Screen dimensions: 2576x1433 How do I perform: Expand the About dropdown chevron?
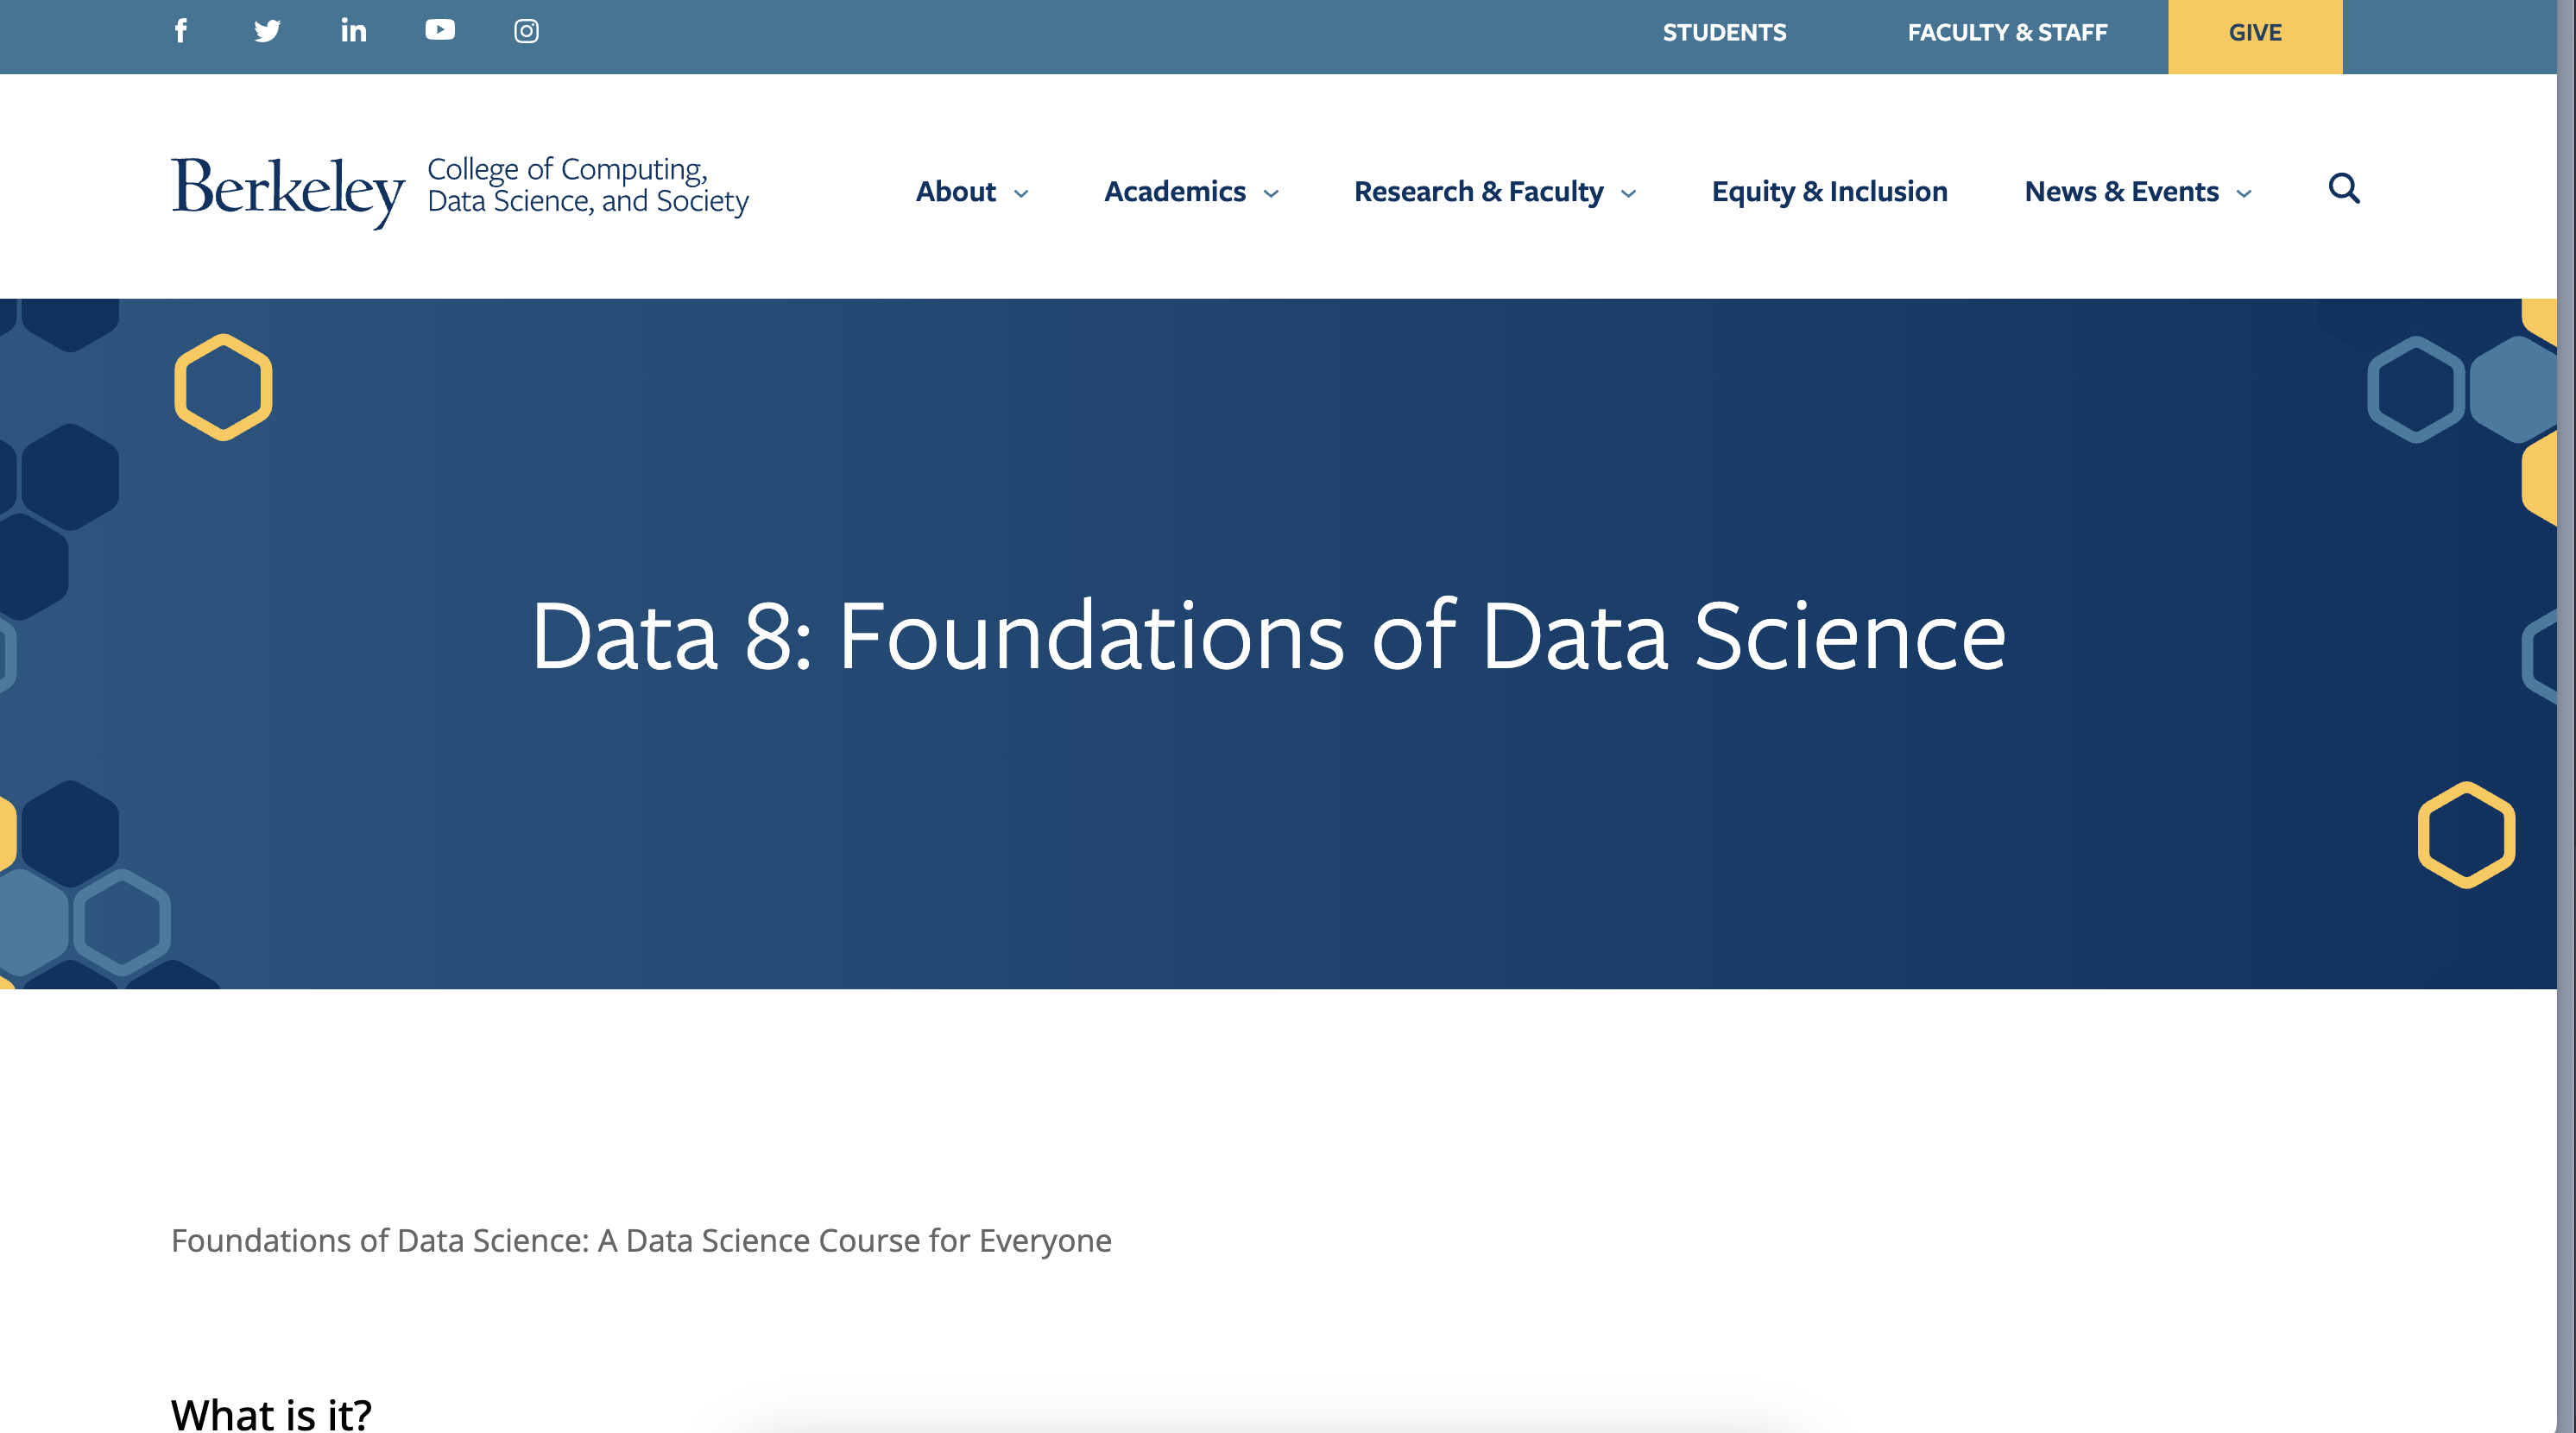point(1021,194)
